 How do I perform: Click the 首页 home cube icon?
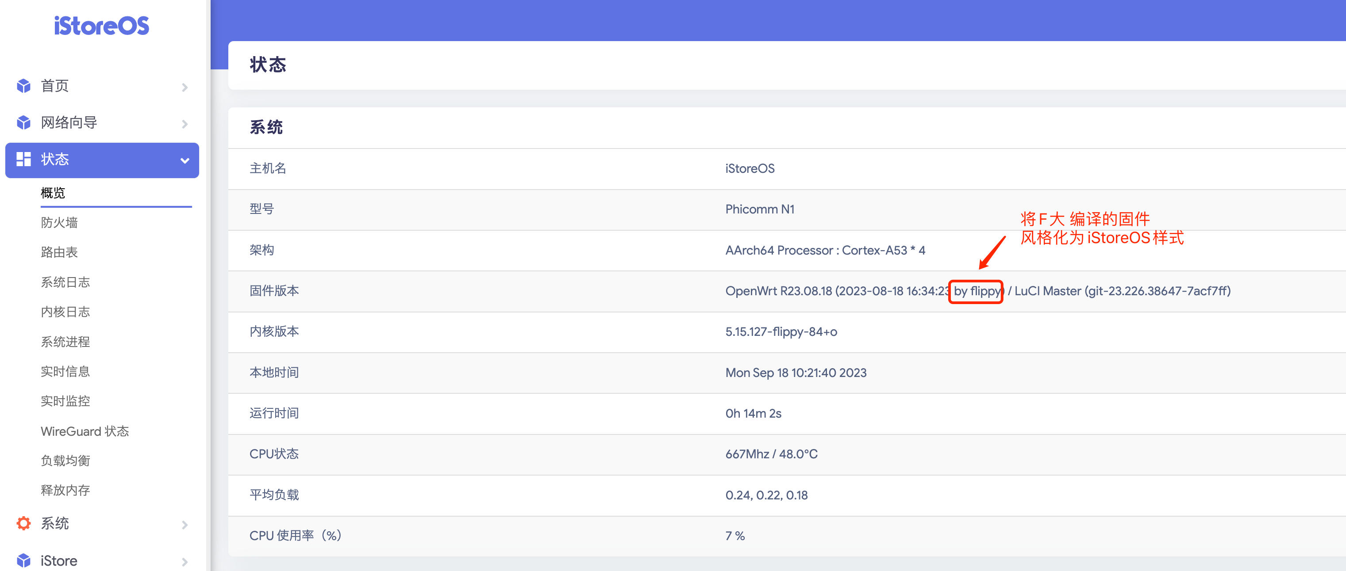click(24, 86)
